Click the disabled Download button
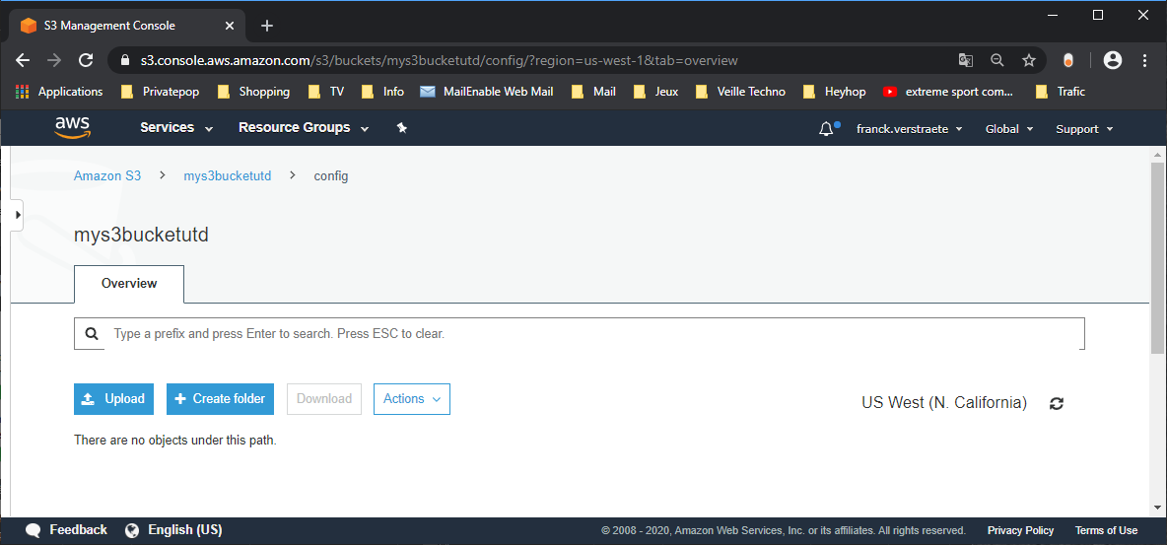Screen dimensions: 1167x545 (324, 399)
